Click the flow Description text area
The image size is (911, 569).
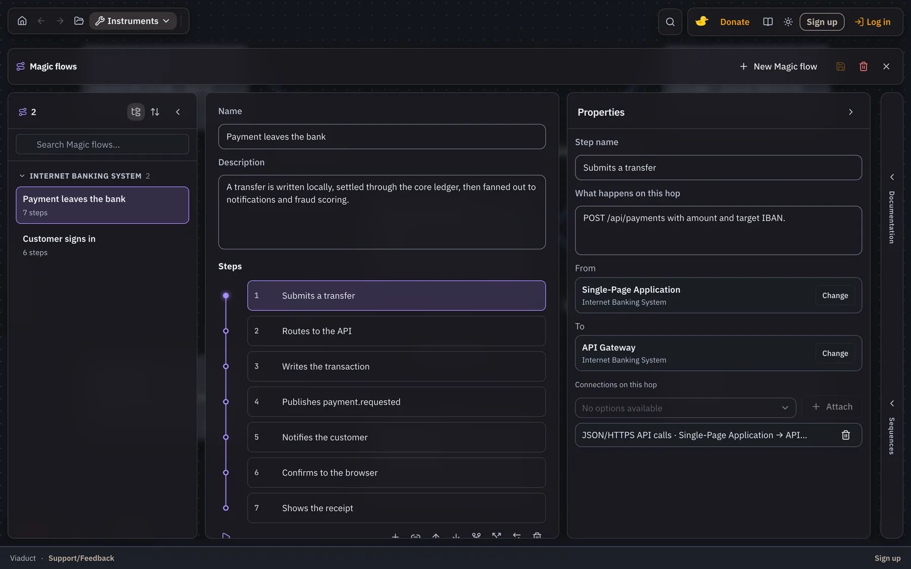click(382, 212)
